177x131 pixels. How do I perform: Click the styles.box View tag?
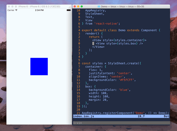(119, 43)
